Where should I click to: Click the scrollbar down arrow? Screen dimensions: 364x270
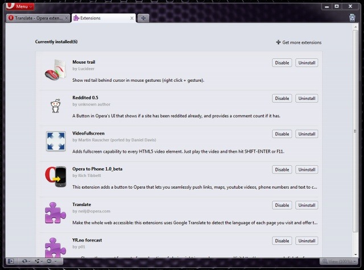click(x=355, y=255)
